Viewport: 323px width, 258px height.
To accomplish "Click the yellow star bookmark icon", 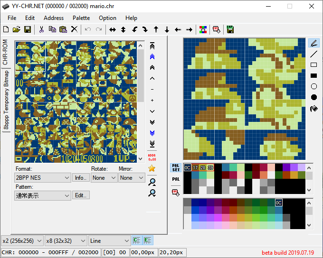I will (x=152, y=168).
